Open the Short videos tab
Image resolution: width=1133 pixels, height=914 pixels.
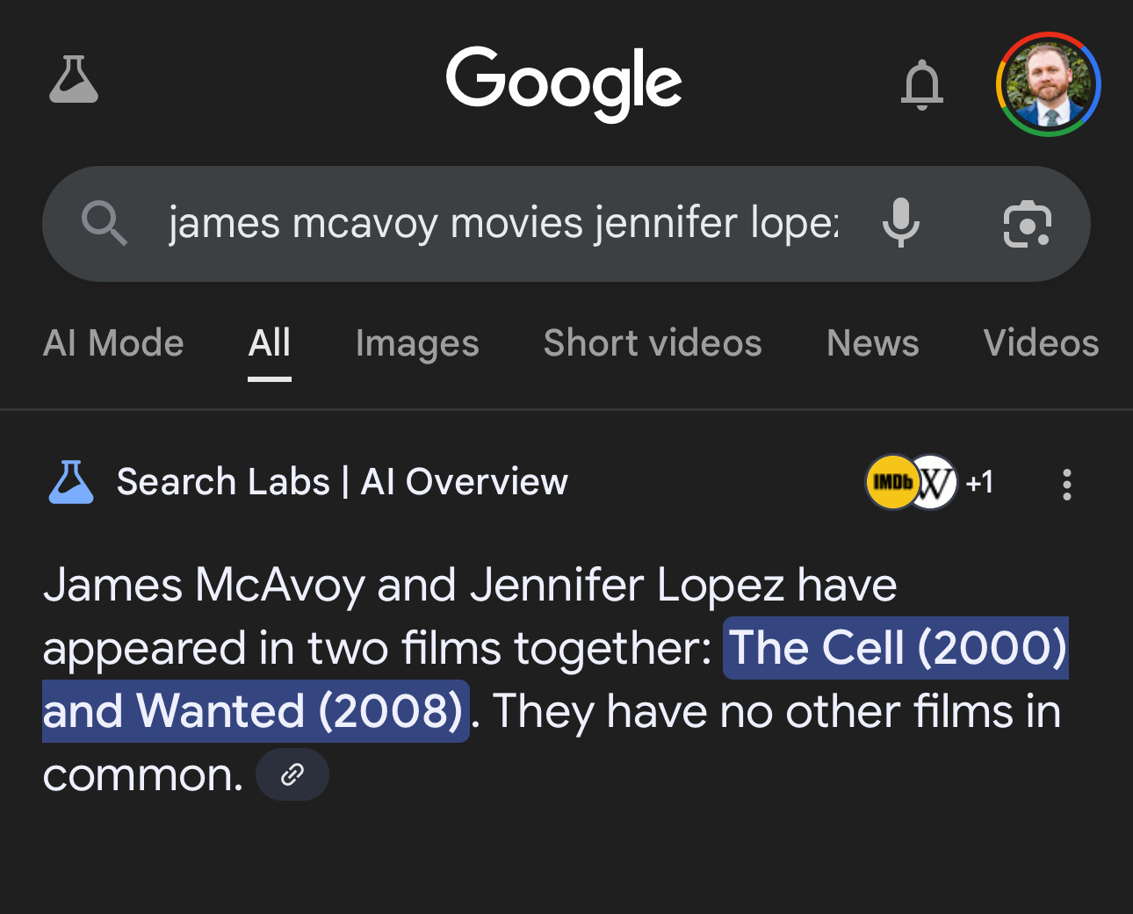tap(653, 343)
